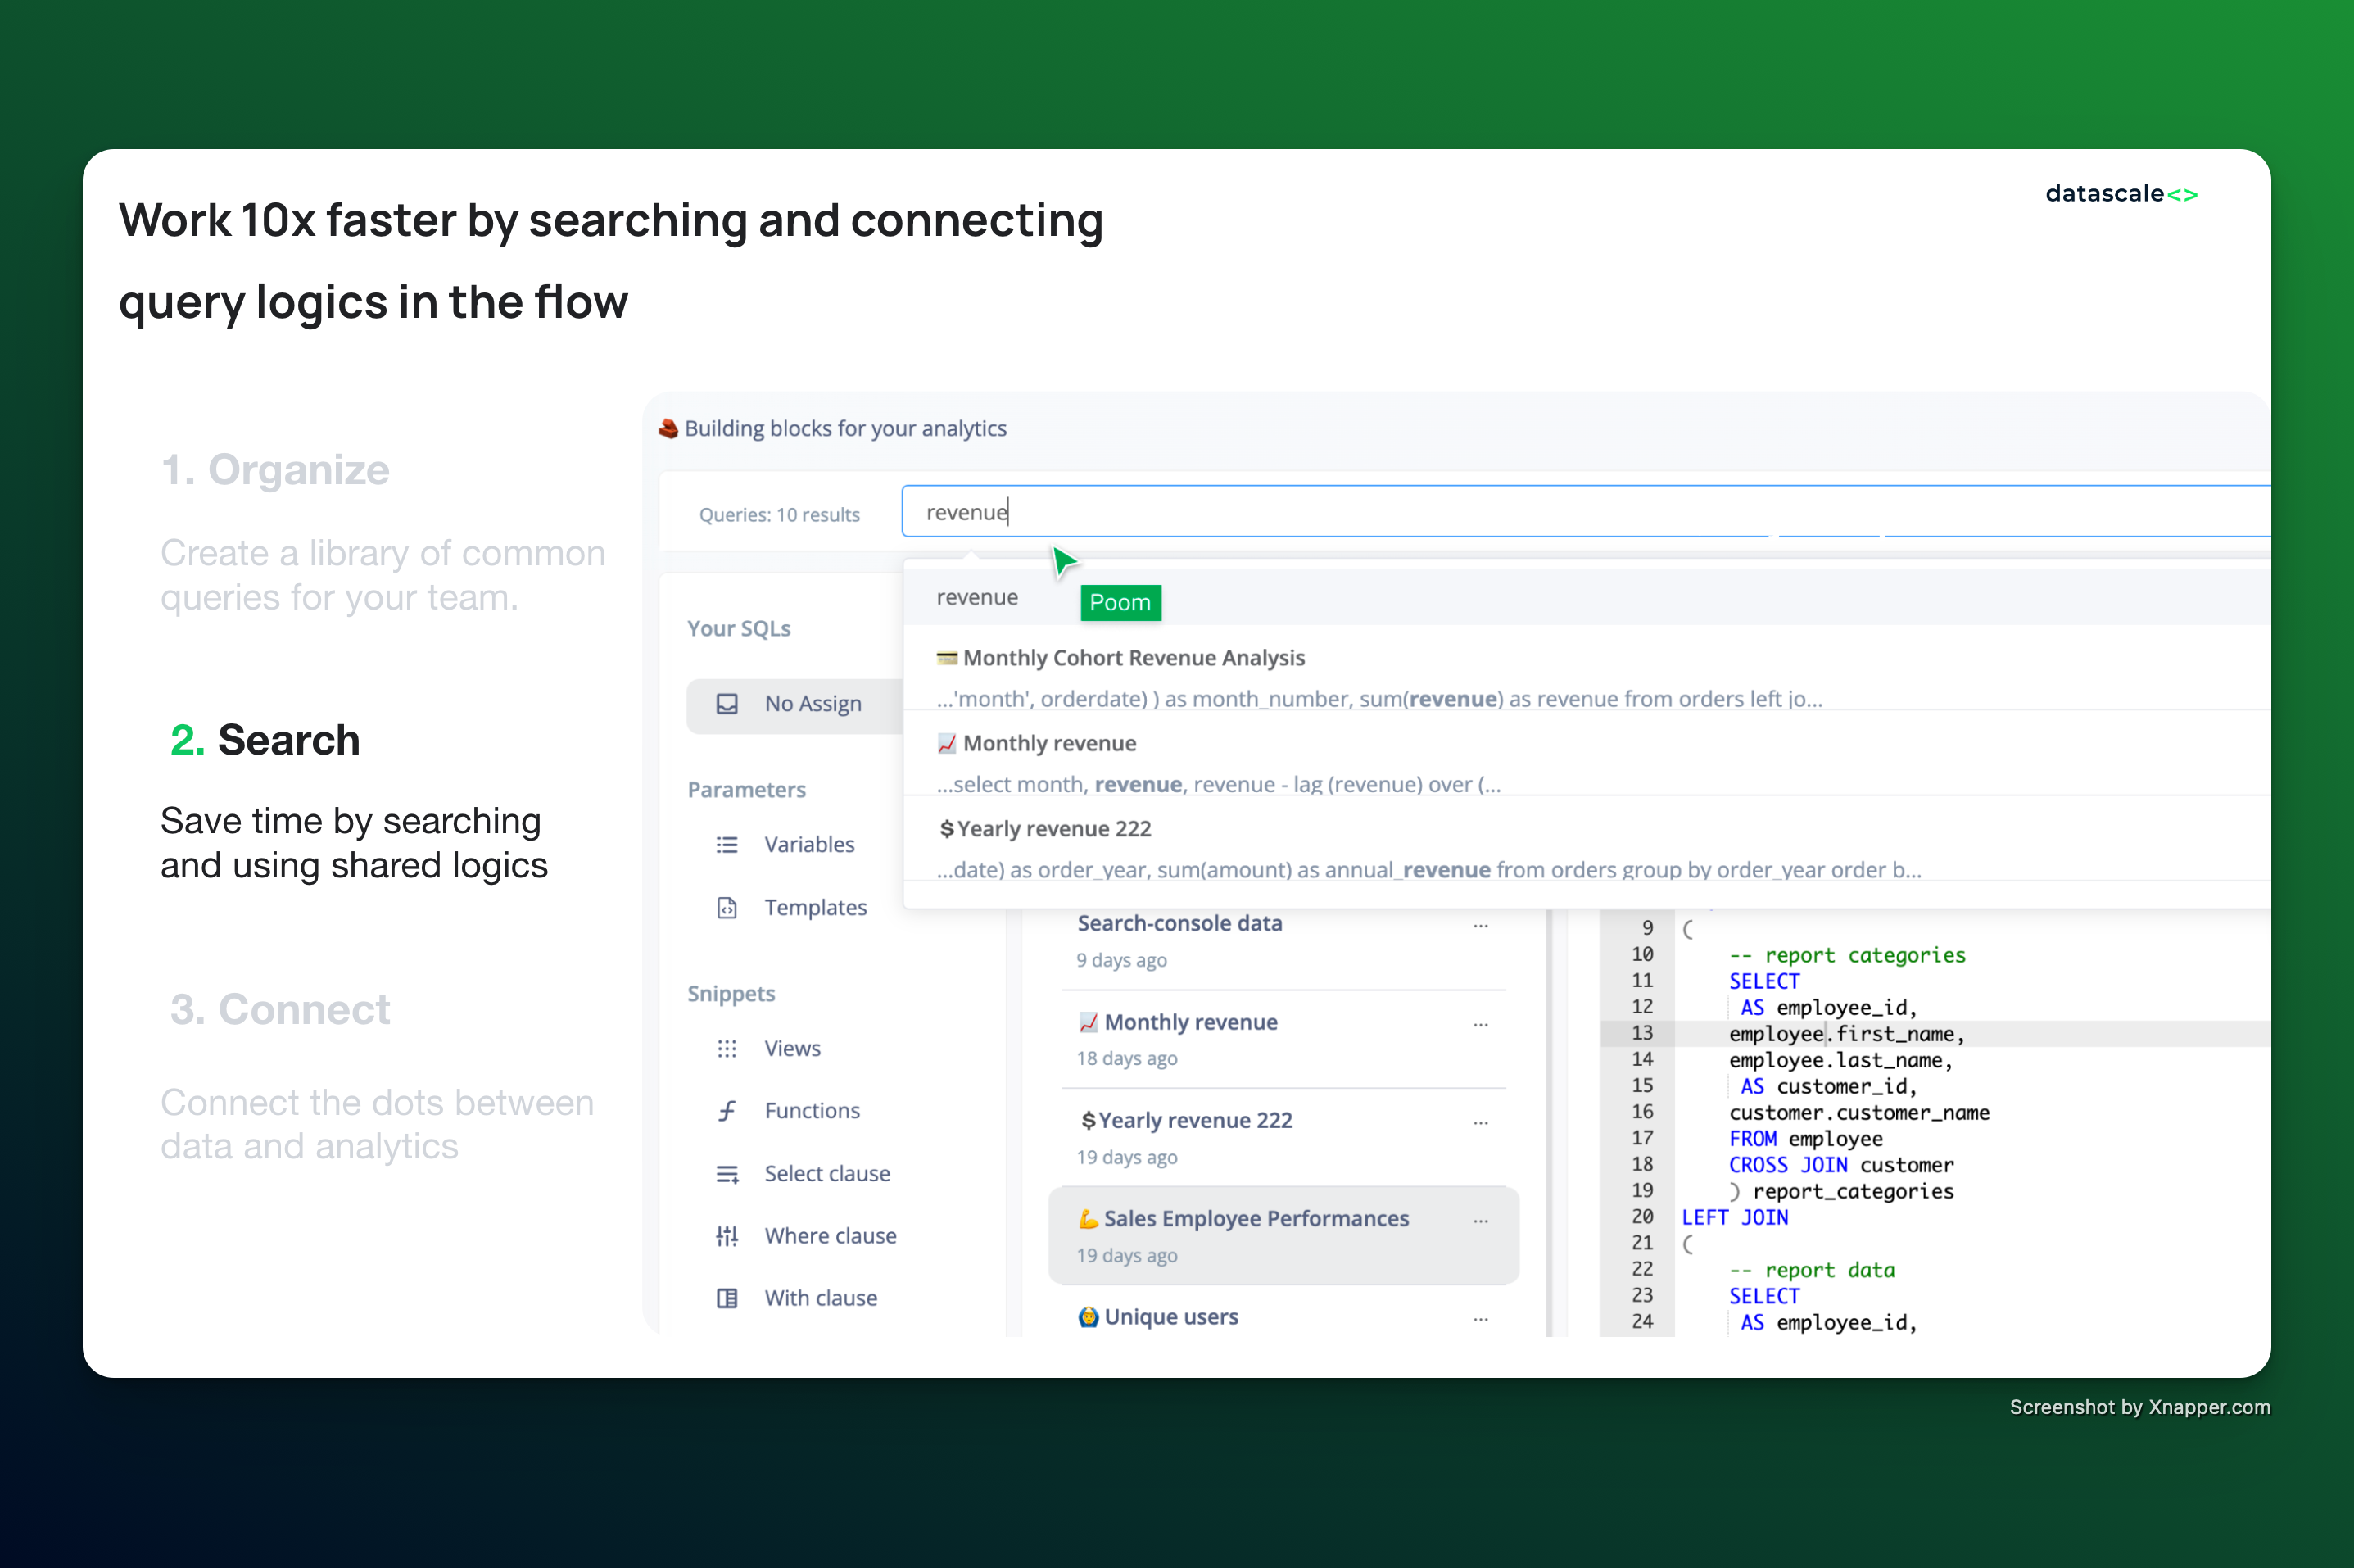Open Select clause snippets

[x=826, y=1174]
